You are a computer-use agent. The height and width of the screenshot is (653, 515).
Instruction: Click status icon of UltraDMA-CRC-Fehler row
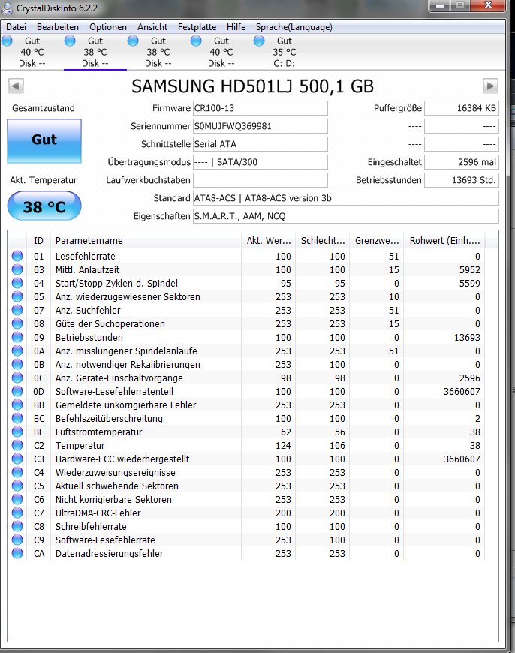(17, 513)
